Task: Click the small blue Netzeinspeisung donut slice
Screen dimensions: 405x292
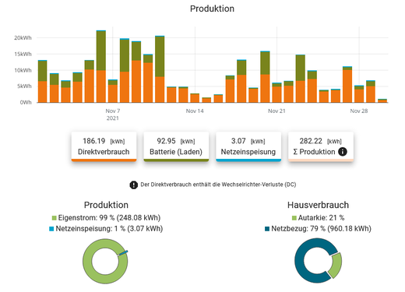Action: 123,253
